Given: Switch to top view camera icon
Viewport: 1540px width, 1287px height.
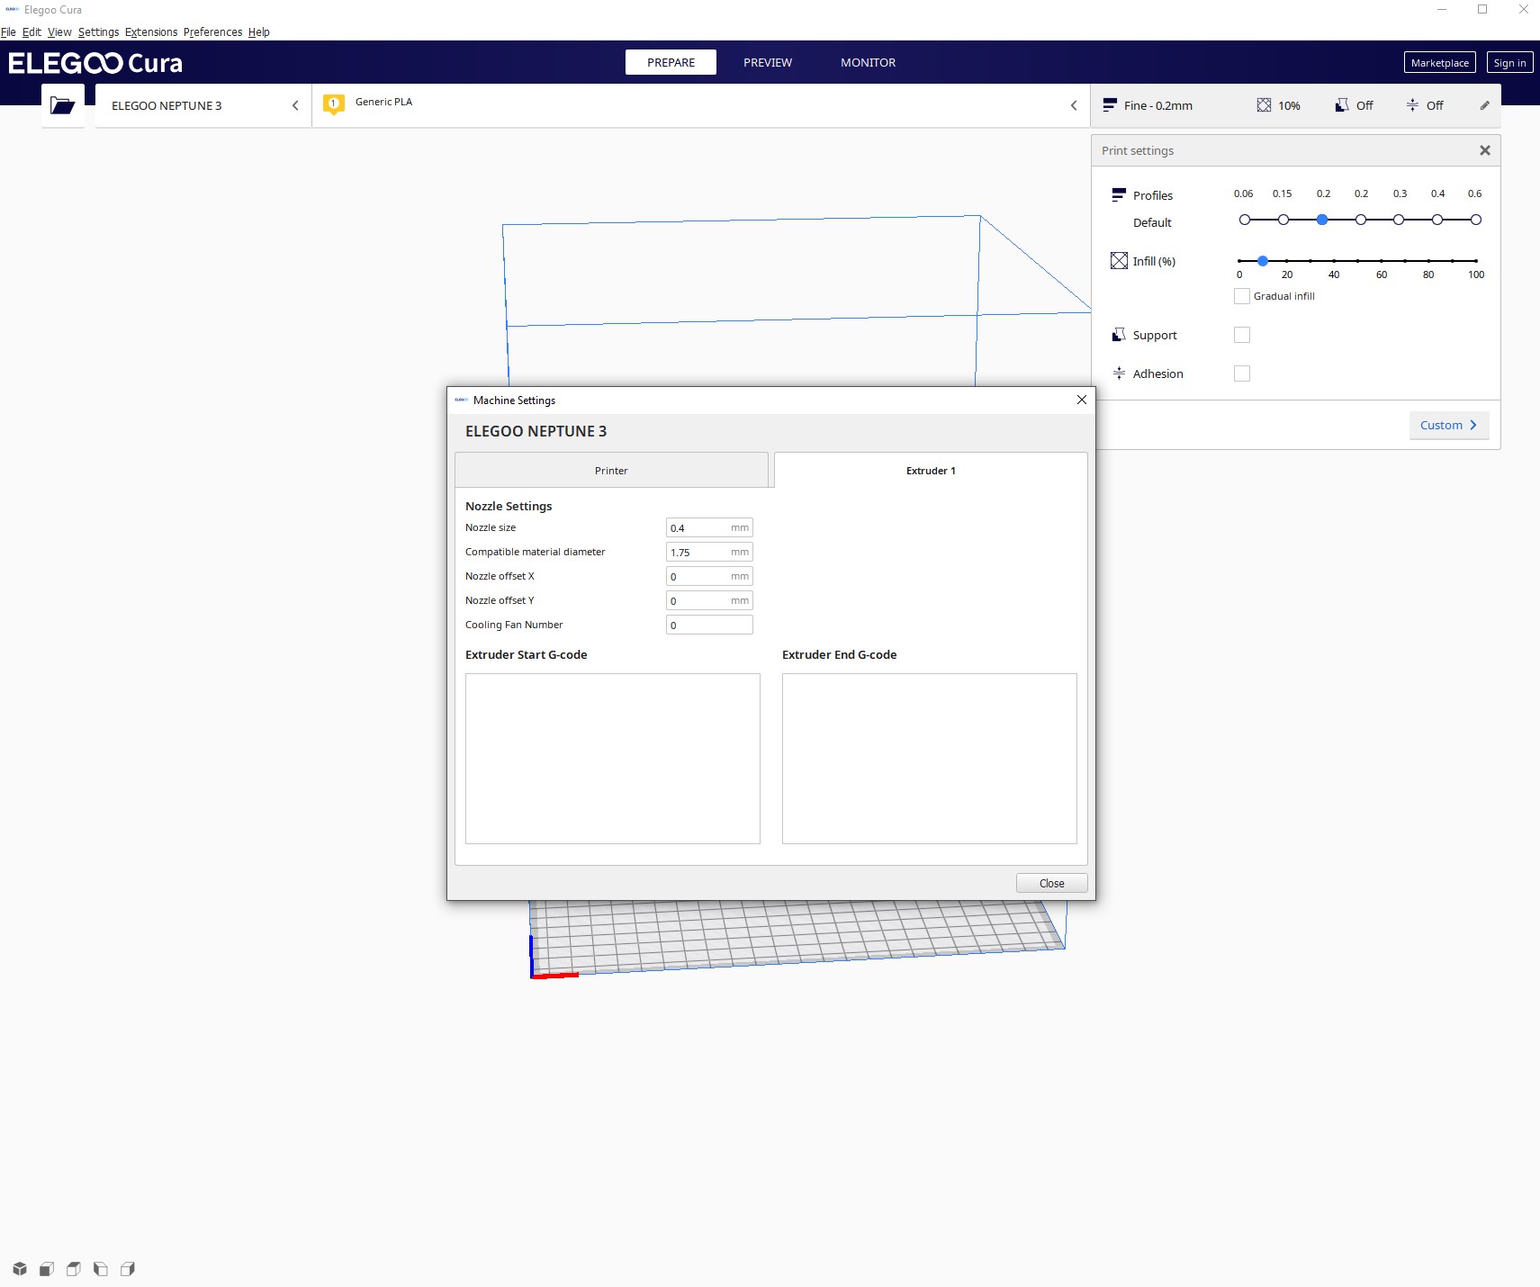Looking at the screenshot, I should tap(74, 1269).
